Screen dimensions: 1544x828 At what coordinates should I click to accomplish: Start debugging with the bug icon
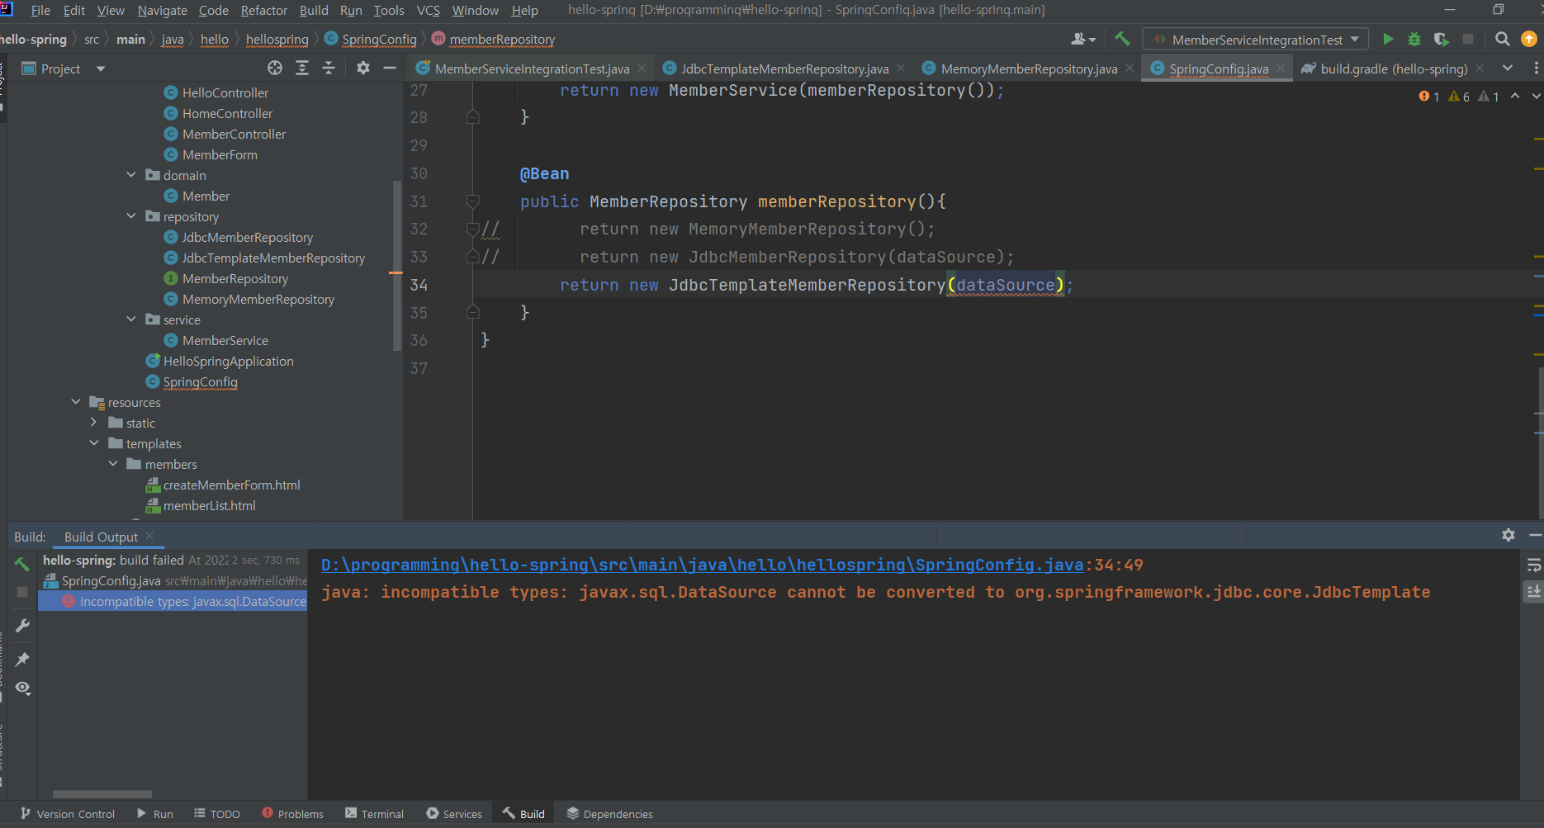tap(1414, 39)
